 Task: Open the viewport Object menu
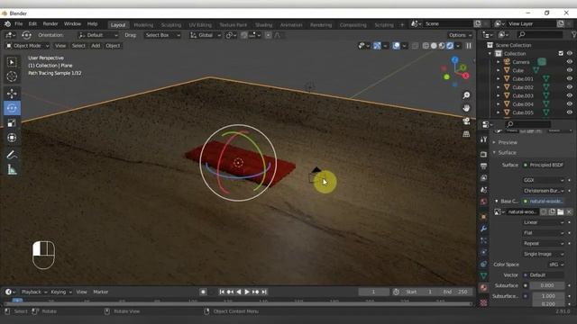(x=113, y=46)
